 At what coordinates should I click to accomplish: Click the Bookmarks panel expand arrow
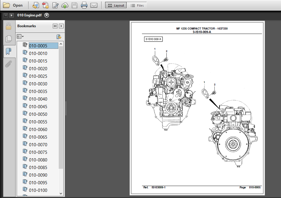click(61, 26)
